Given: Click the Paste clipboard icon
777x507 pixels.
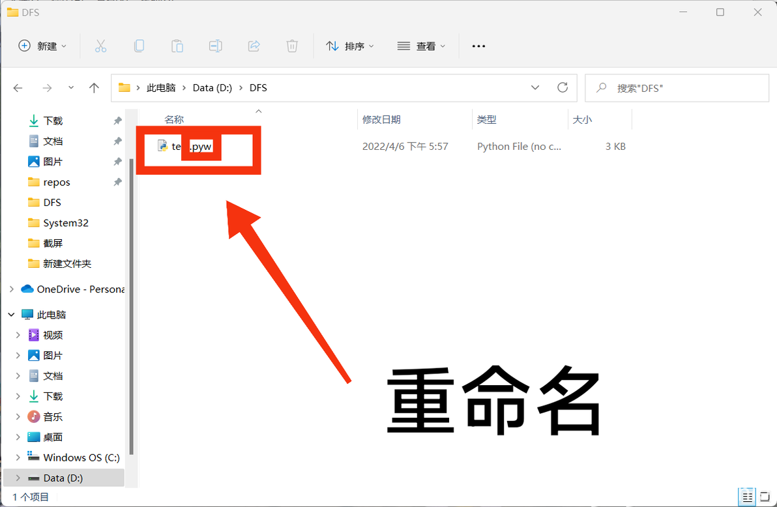Looking at the screenshot, I should click(177, 46).
